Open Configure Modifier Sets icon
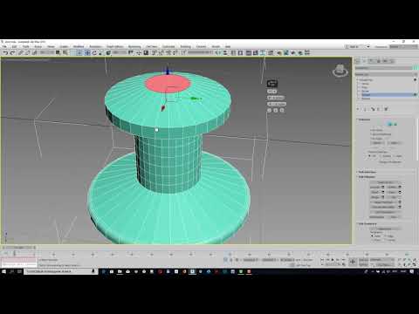This screenshot has width=419, height=314. click(386, 109)
